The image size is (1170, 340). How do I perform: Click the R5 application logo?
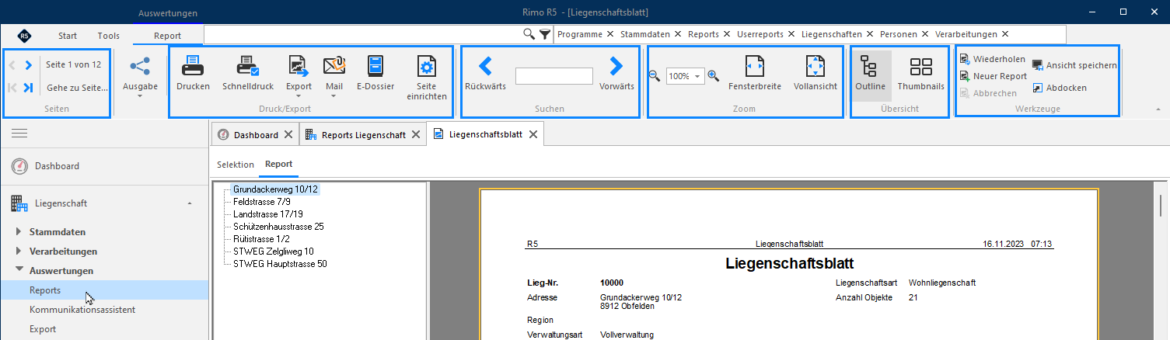[25, 36]
